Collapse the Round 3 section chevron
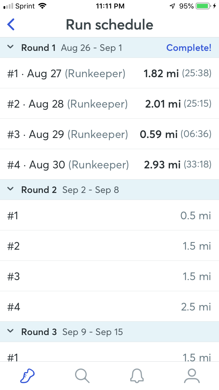The width and height of the screenshot is (219, 390). pyautogui.click(x=11, y=331)
